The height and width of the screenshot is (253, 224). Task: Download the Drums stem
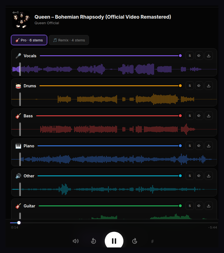pyautogui.click(x=209, y=86)
